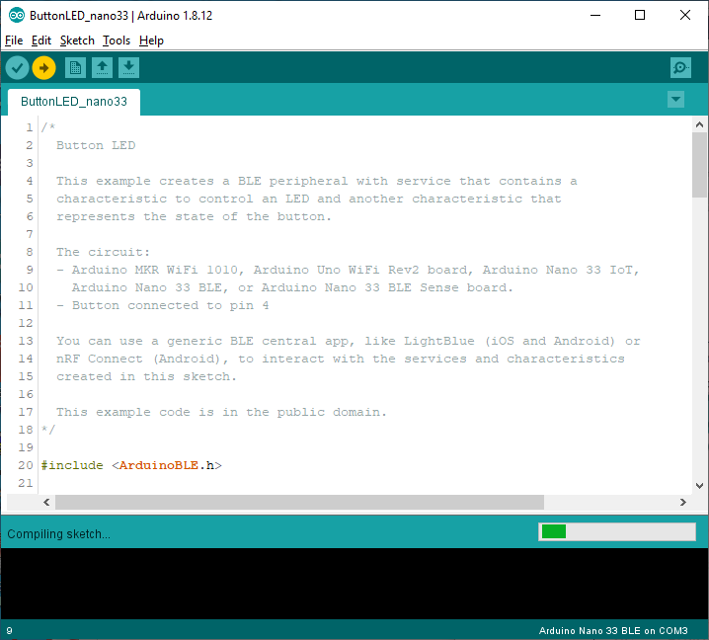Open the Sketch menu

point(77,40)
